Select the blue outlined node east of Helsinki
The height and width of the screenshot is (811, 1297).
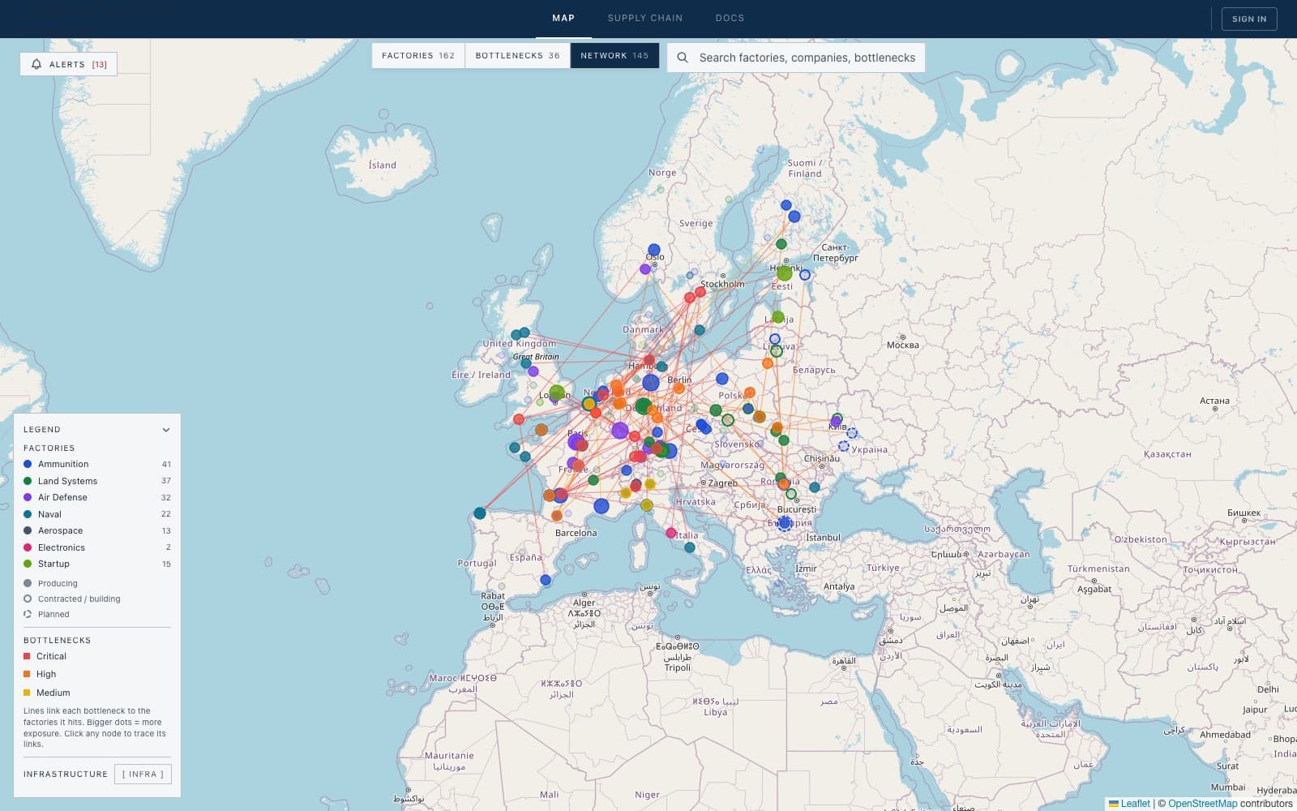pyautogui.click(x=805, y=275)
